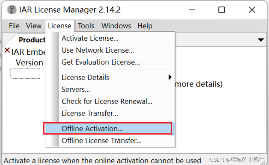The image size is (269, 165).
Task: Choose License Transfer... menu item
Action: 110,113
